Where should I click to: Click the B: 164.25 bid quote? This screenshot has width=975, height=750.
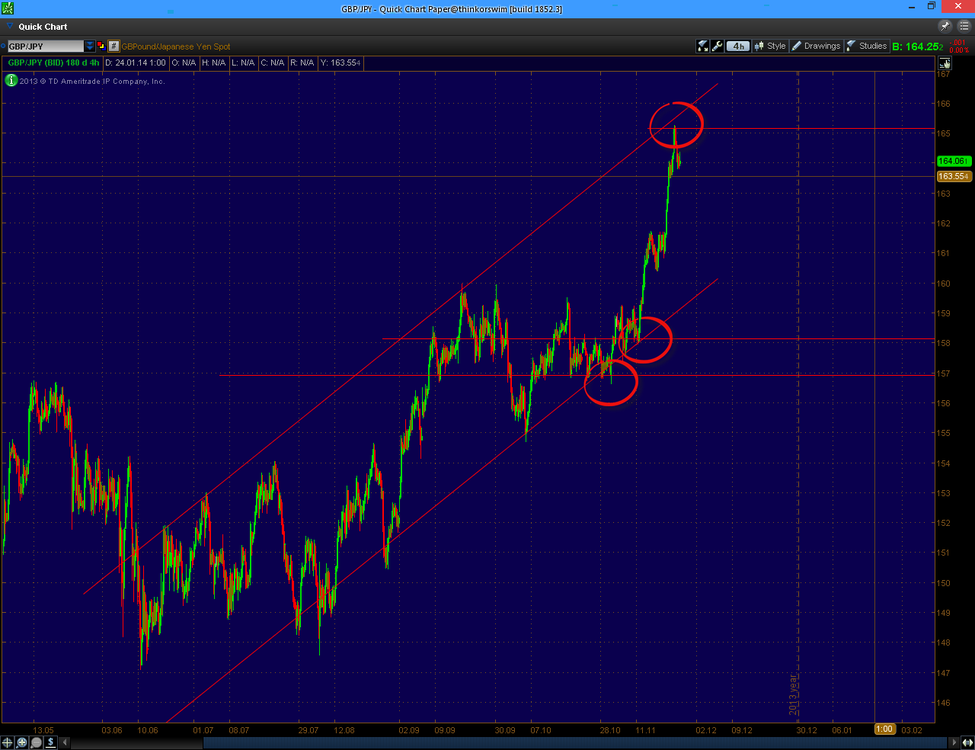[917, 46]
